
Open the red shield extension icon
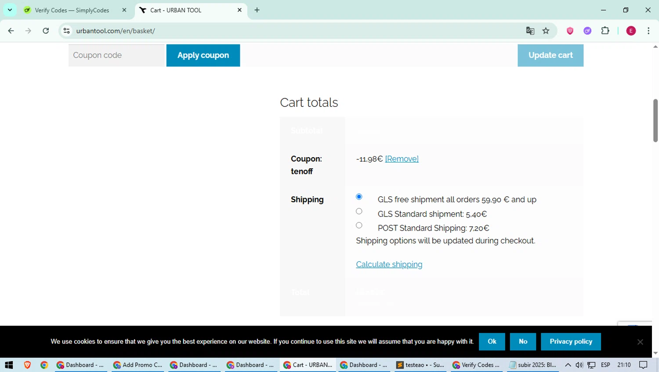[x=570, y=31]
